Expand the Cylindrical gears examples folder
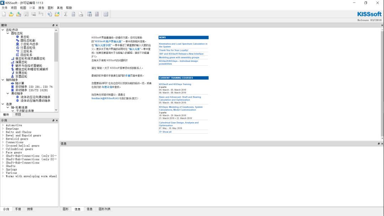This screenshot has width=384, height=216. click(3, 149)
